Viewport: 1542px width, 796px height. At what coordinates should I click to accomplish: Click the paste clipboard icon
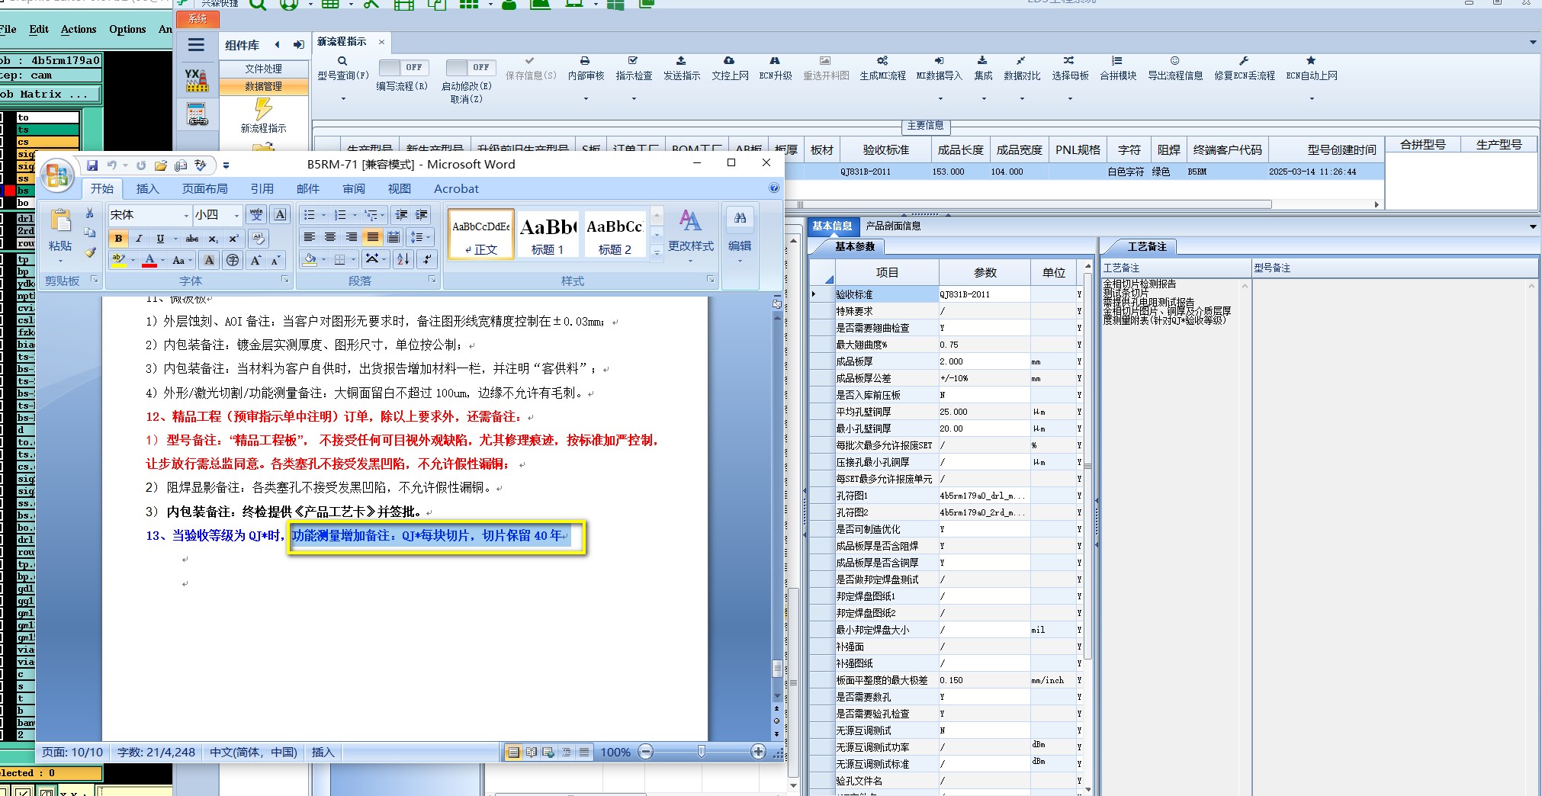pyautogui.click(x=60, y=221)
